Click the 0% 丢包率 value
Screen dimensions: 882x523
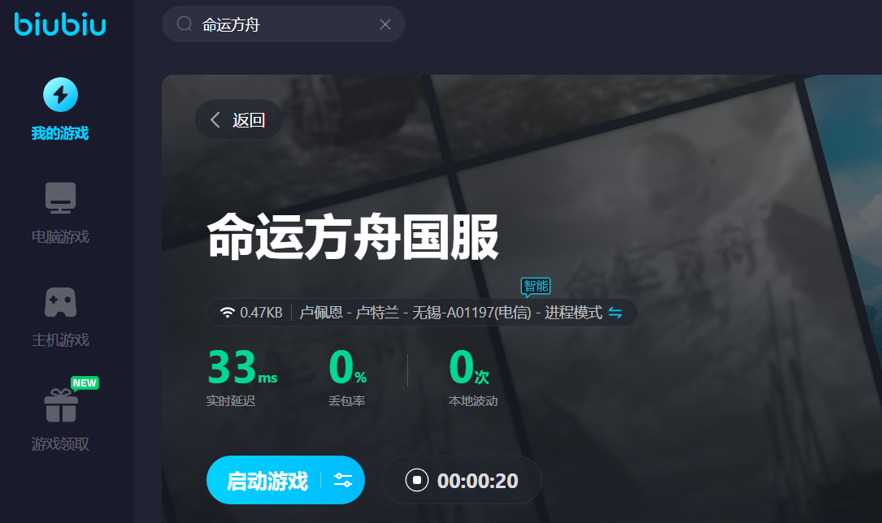(x=348, y=367)
